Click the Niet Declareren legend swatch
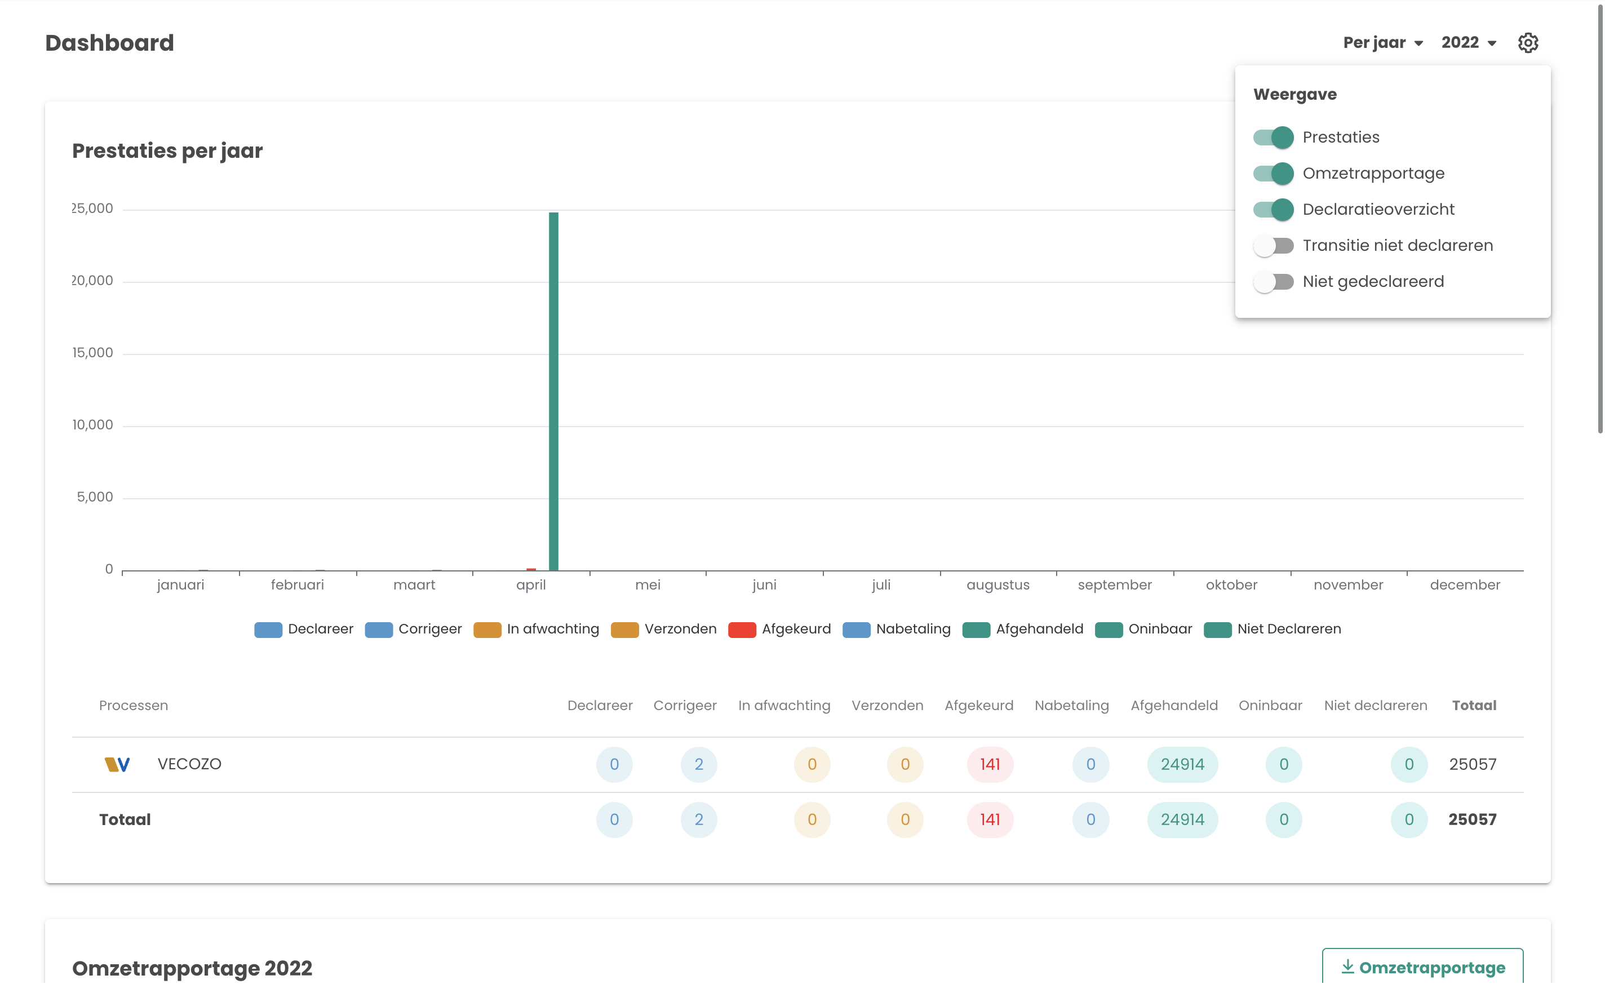The width and height of the screenshot is (1605, 984). coord(1217,630)
